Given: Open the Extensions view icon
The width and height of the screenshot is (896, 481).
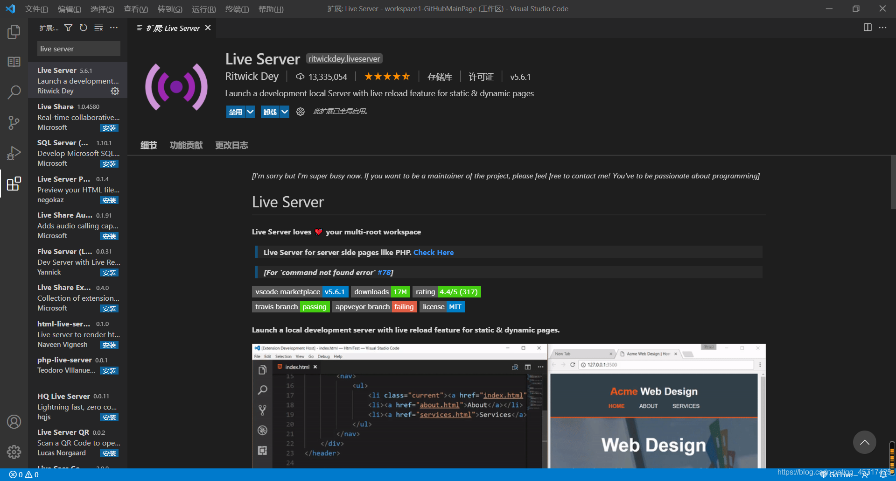Looking at the screenshot, I should click(14, 184).
